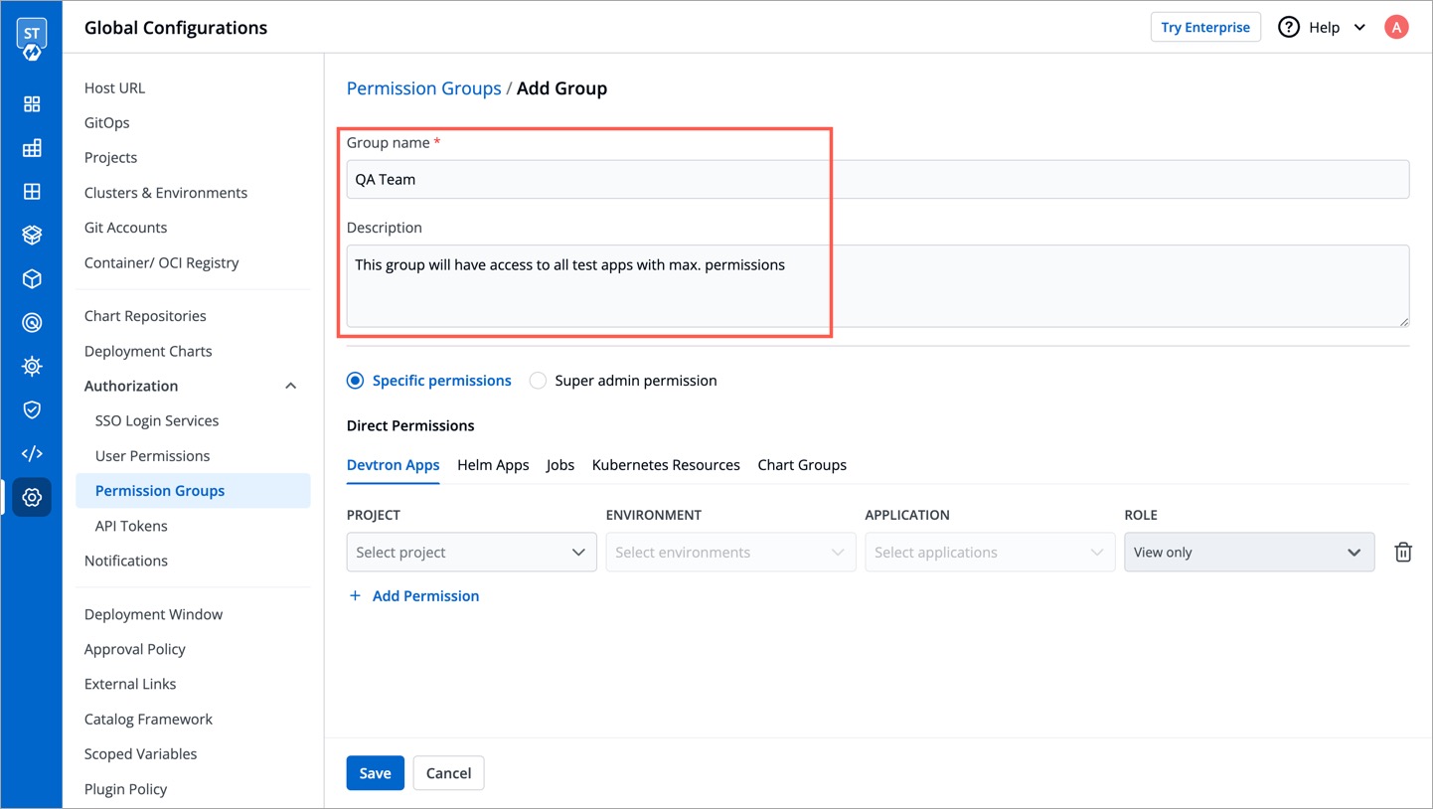1433x809 pixels.
Task: Delete the permission row with trash icon
Action: coord(1402,553)
